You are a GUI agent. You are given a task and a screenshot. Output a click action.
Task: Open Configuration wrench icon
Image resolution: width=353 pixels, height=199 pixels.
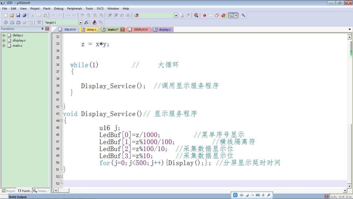click(243, 15)
